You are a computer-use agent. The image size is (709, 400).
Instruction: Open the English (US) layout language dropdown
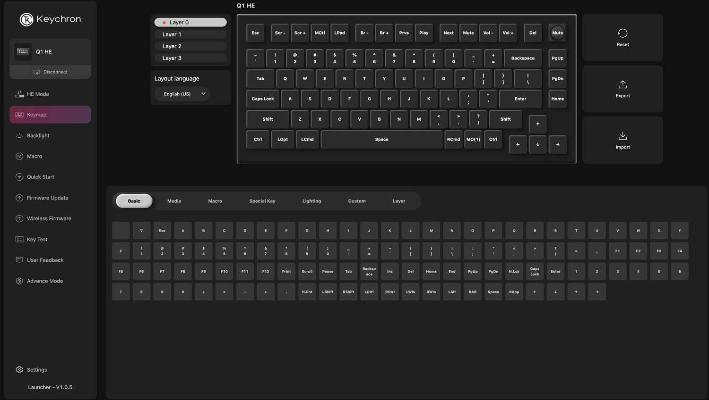(x=182, y=94)
